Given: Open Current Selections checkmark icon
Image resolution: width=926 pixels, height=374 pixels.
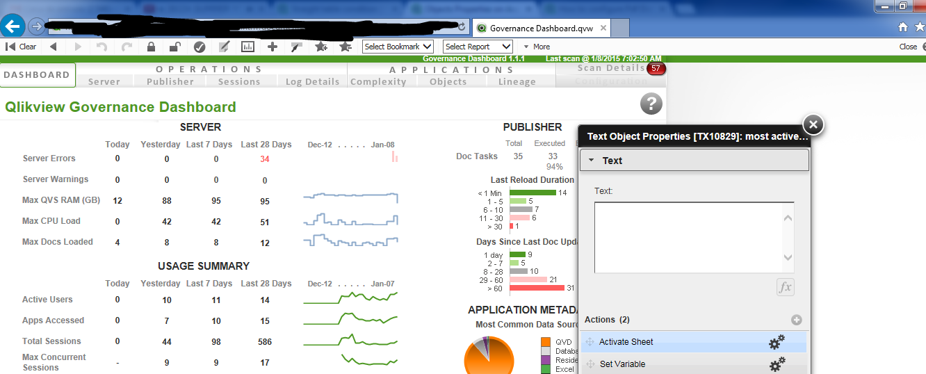Looking at the screenshot, I should [200, 47].
